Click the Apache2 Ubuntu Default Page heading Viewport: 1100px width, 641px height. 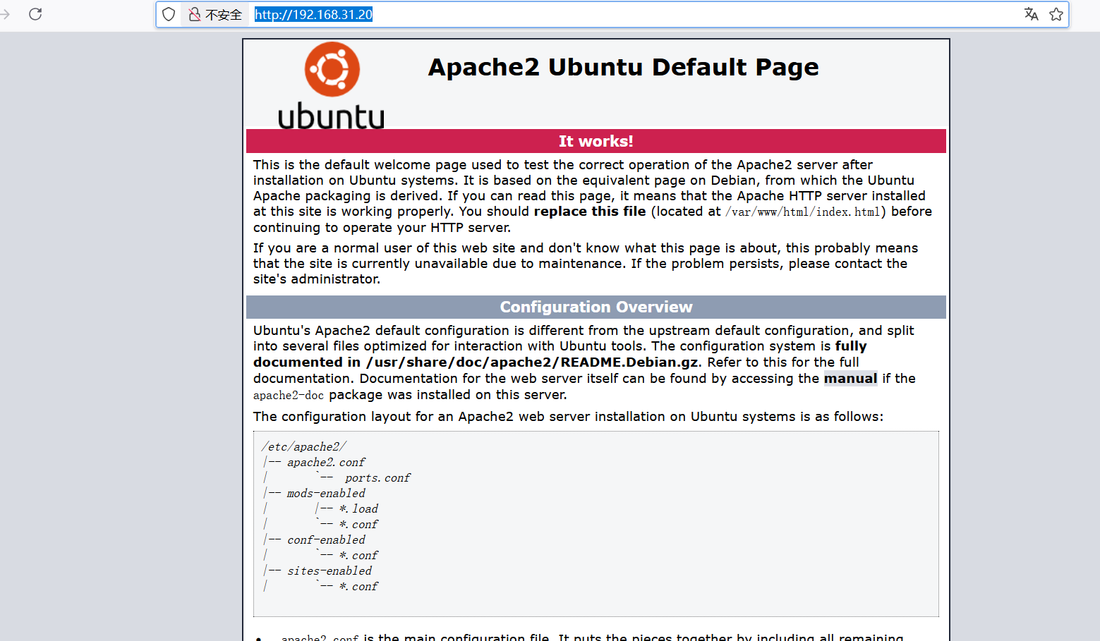pyautogui.click(x=623, y=67)
